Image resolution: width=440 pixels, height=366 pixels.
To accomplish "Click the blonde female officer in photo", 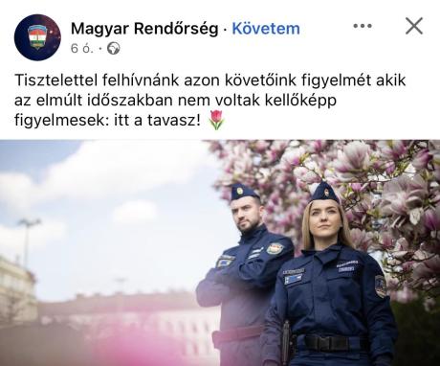I will [328, 278].
